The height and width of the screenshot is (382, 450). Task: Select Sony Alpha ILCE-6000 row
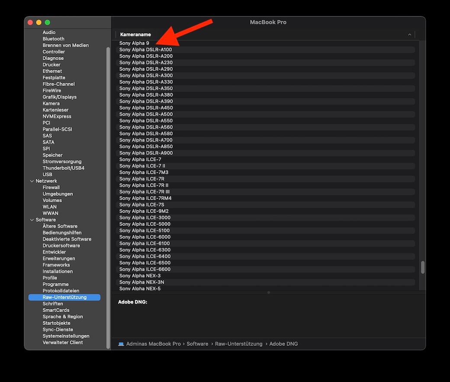[x=265, y=237]
